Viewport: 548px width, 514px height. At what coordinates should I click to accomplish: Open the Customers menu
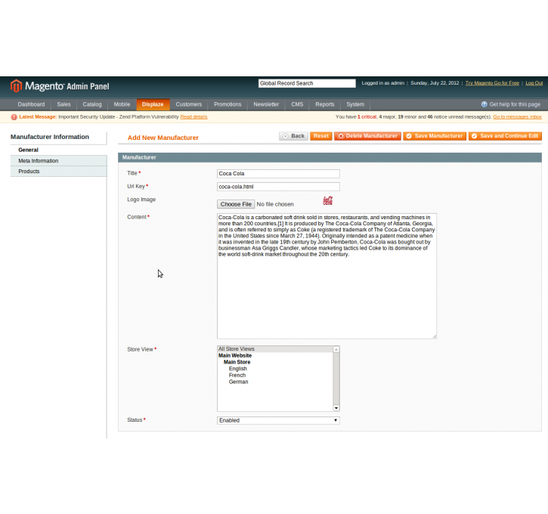coord(189,104)
